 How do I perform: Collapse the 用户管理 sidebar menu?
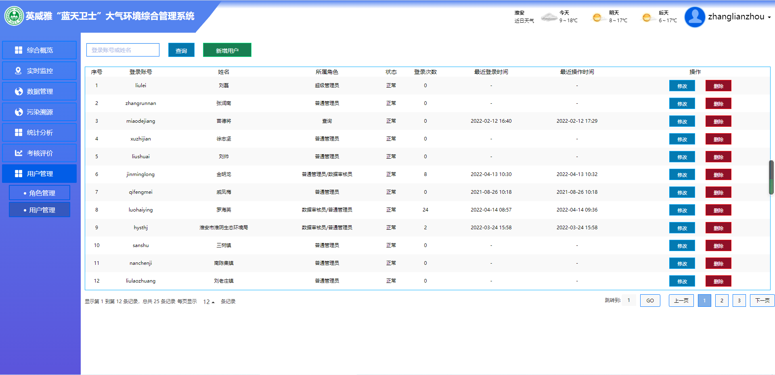coord(40,174)
